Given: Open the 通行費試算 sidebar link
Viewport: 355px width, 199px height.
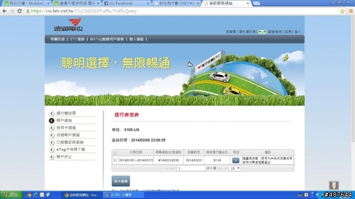Looking at the screenshot, I should tap(66, 113).
